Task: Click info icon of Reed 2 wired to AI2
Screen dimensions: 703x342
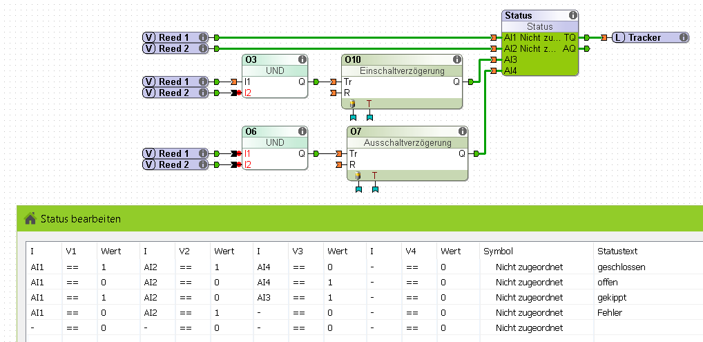Action: point(202,48)
